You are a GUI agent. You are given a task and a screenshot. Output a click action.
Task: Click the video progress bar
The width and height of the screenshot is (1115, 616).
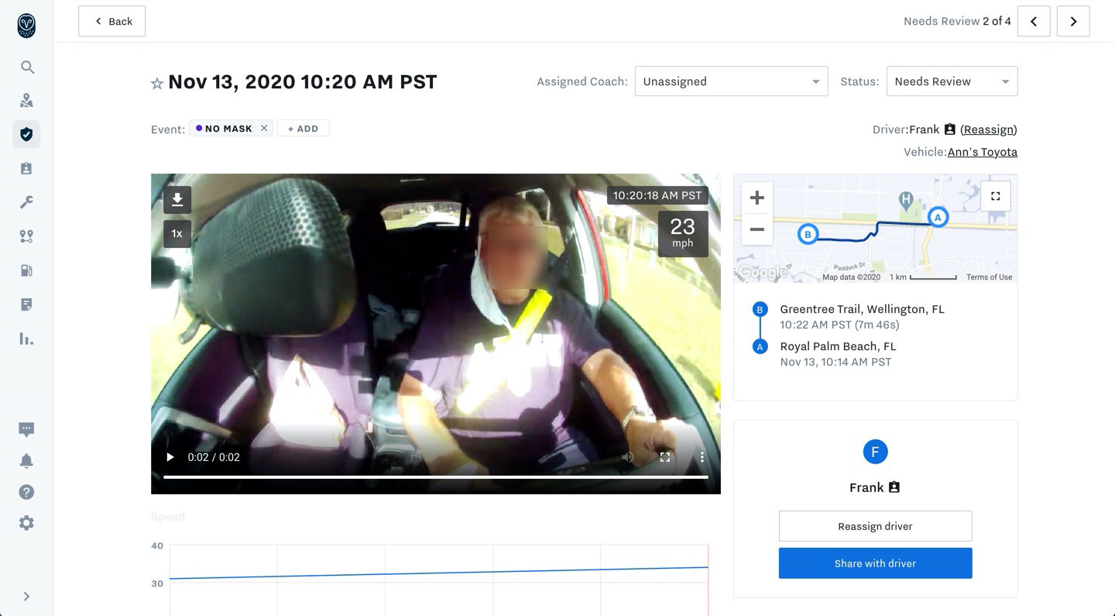point(436,477)
